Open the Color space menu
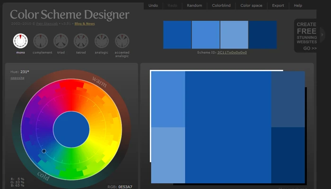The image size is (331, 189). pos(251,6)
